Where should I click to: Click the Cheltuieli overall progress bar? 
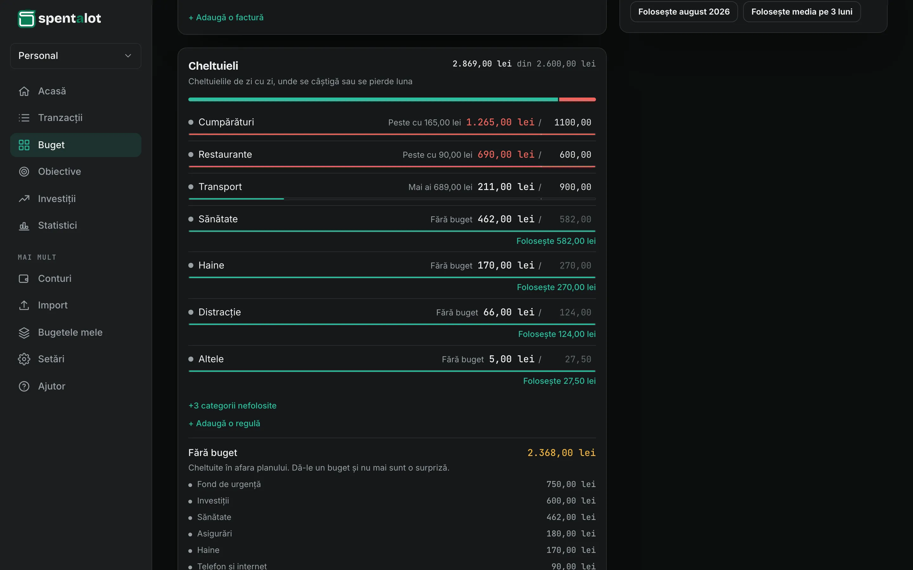click(392, 99)
